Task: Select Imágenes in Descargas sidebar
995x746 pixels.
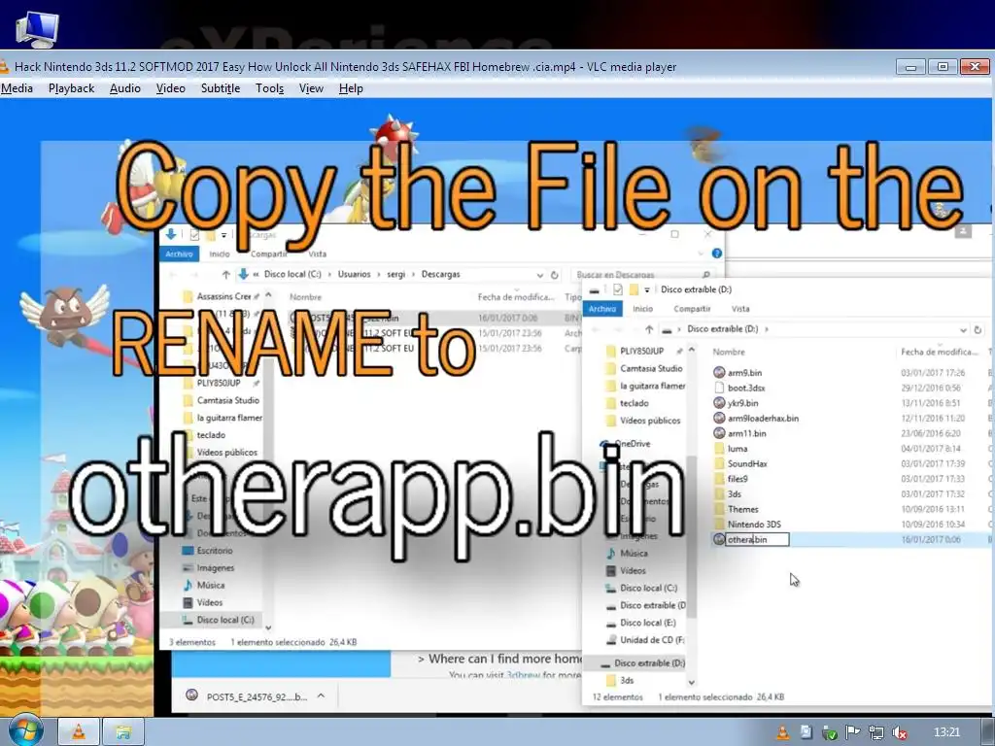Action: pos(215,567)
